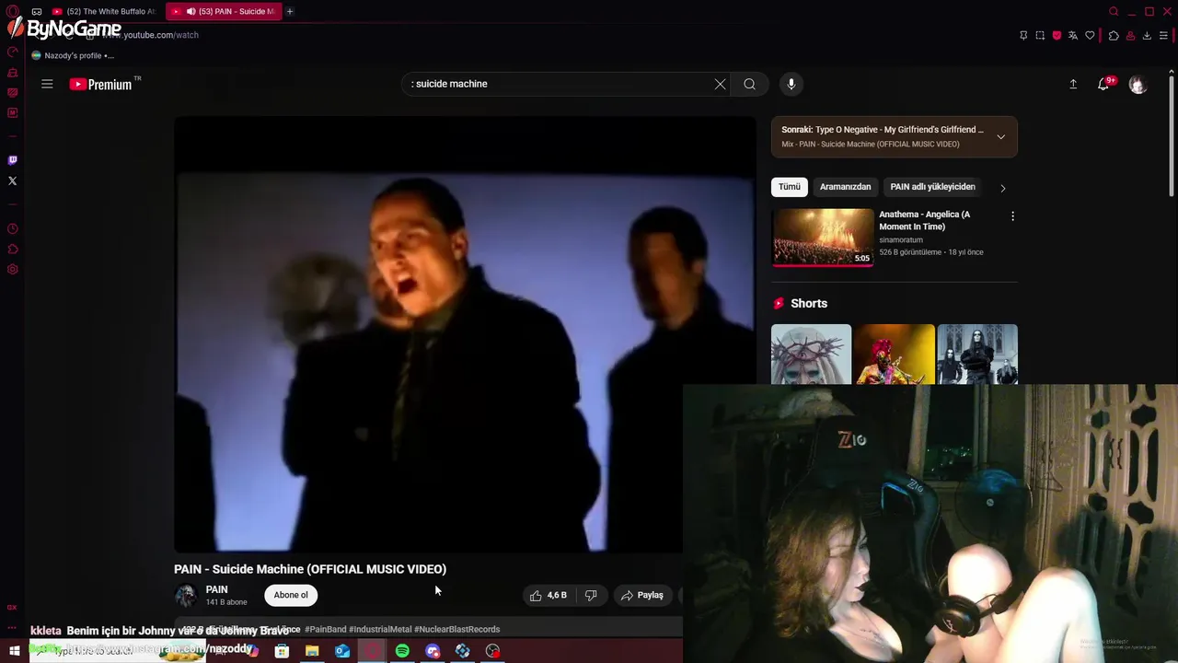Open Settings gear in sidebar
1178x663 pixels.
[12, 270]
